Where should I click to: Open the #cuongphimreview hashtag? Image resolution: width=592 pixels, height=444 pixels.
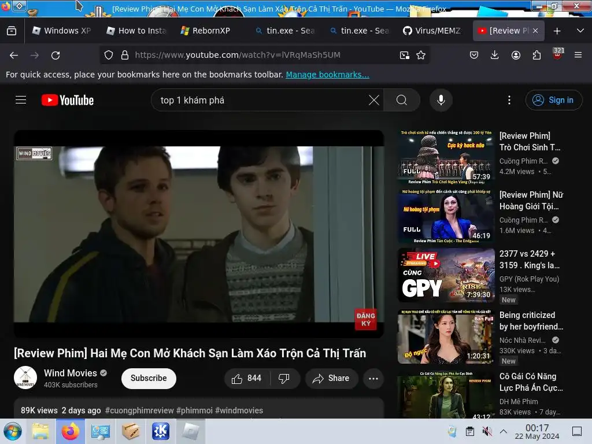139,410
